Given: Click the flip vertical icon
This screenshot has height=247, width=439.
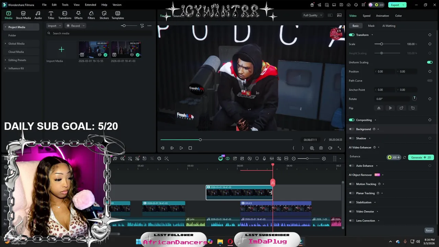Looking at the screenshot, I should [x=390, y=108].
